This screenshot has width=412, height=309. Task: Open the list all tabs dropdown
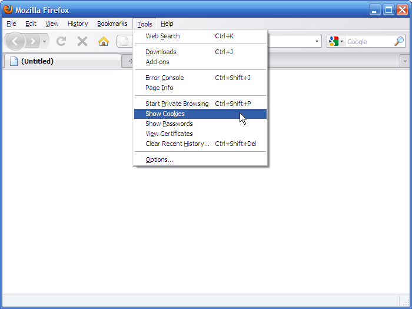click(x=405, y=61)
